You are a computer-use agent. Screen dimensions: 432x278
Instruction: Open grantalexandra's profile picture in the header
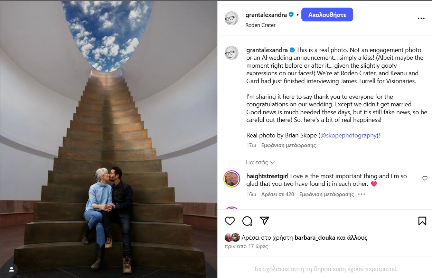coord(232,18)
